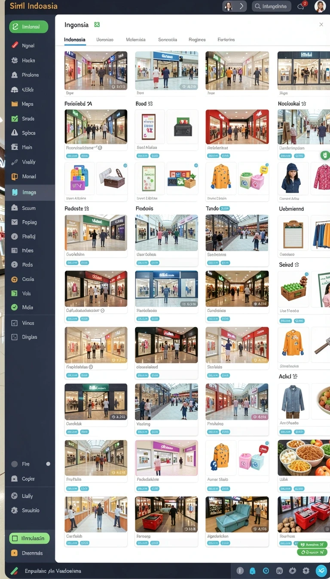330x579 pixels.
Task: Click the Epnulairc Aln Vsadoeisna status text
Action: 53,571
